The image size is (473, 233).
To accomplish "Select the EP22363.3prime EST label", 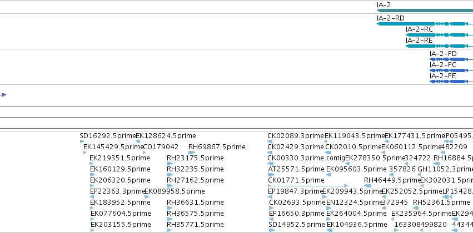I will (x=118, y=191).
